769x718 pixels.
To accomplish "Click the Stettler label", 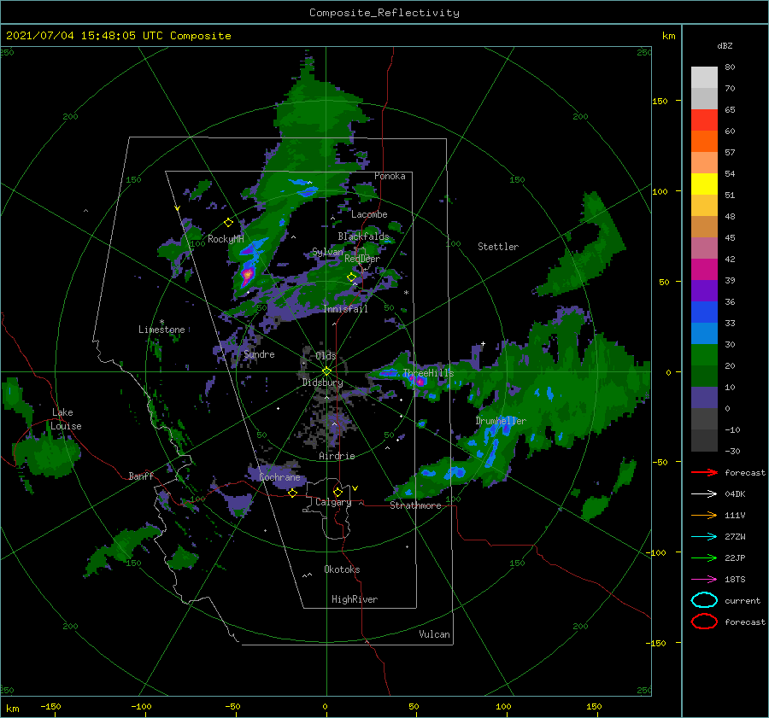I will click(498, 247).
